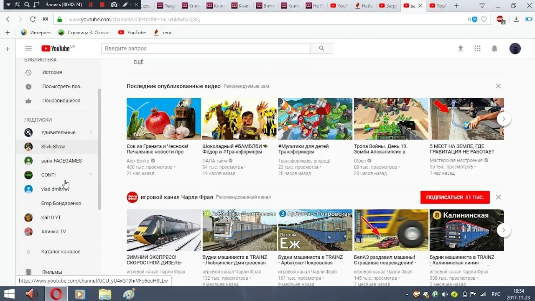The image size is (535, 301).
Task: Switch to the Найд browser tab
Action: point(364,5)
